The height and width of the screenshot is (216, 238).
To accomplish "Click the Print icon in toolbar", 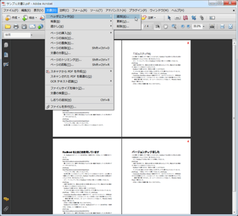I will [16, 27].
